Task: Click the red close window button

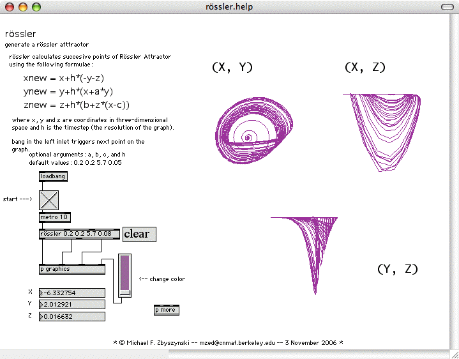Action: (x=10, y=7)
